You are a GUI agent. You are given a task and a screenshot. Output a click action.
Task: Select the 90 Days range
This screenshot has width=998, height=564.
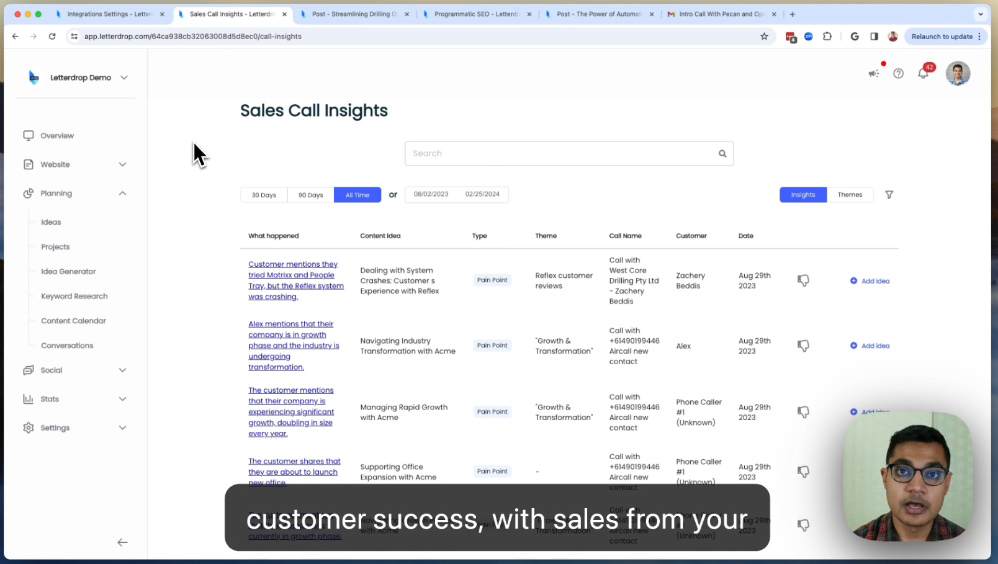tap(310, 195)
